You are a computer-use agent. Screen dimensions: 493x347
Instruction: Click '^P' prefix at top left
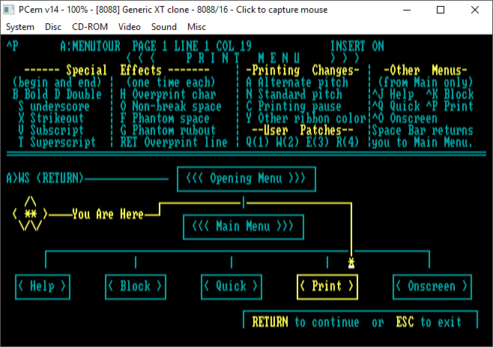[x=12, y=46]
